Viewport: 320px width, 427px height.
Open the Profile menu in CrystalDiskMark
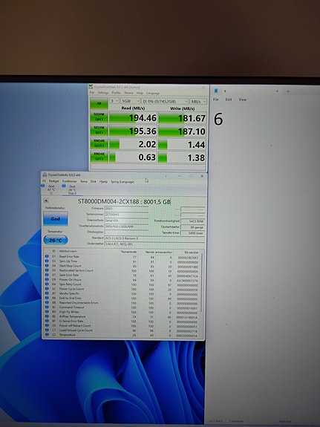click(116, 93)
